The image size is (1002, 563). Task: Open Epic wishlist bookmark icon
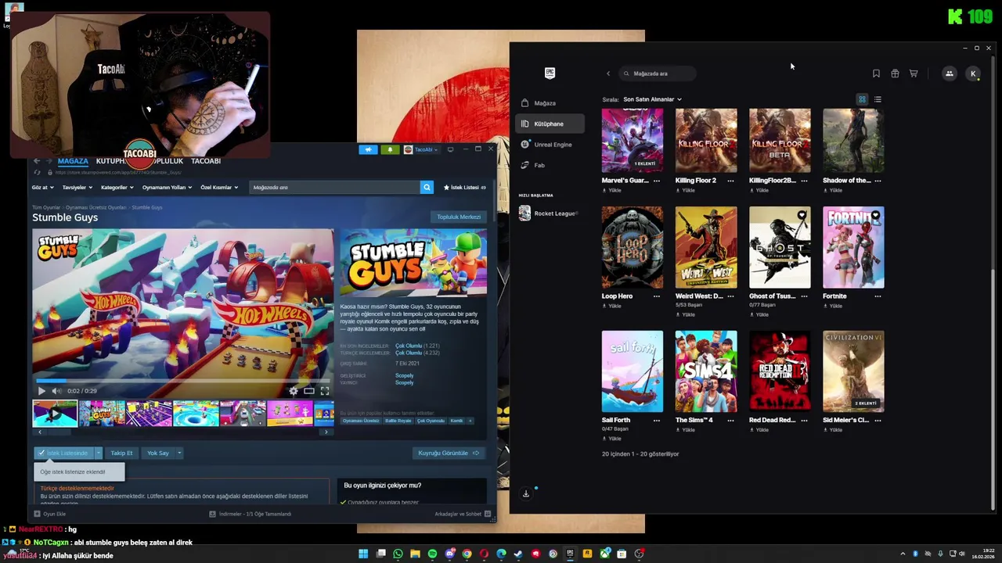pos(876,74)
